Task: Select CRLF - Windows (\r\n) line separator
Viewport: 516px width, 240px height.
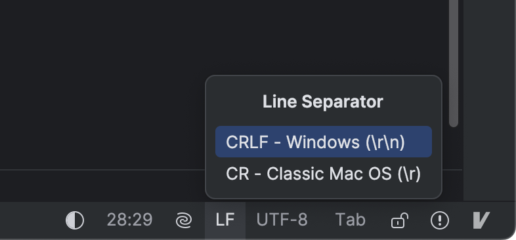Action: click(x=324, y=142)
